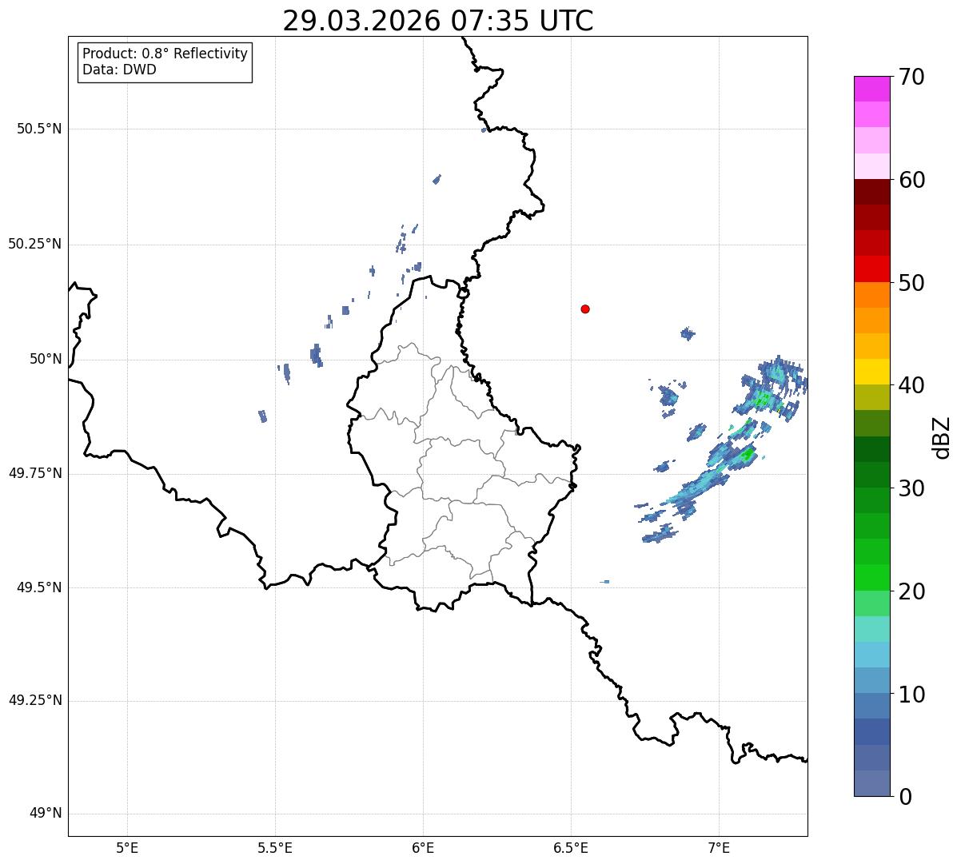Pick the dark maroon swatch below 60
961x864 pixels.
click(x=871, y=192)
